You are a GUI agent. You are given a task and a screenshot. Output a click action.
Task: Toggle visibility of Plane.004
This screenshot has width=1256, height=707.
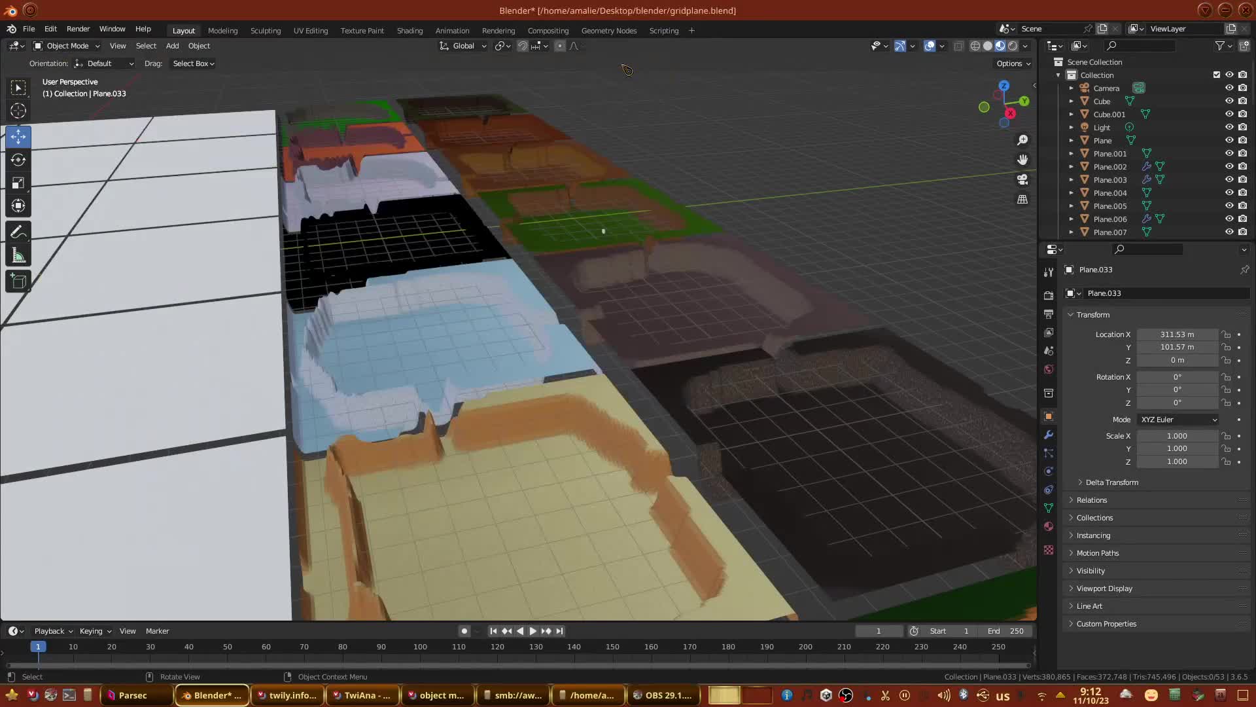pyautogui.click(x=1229, y=192)
